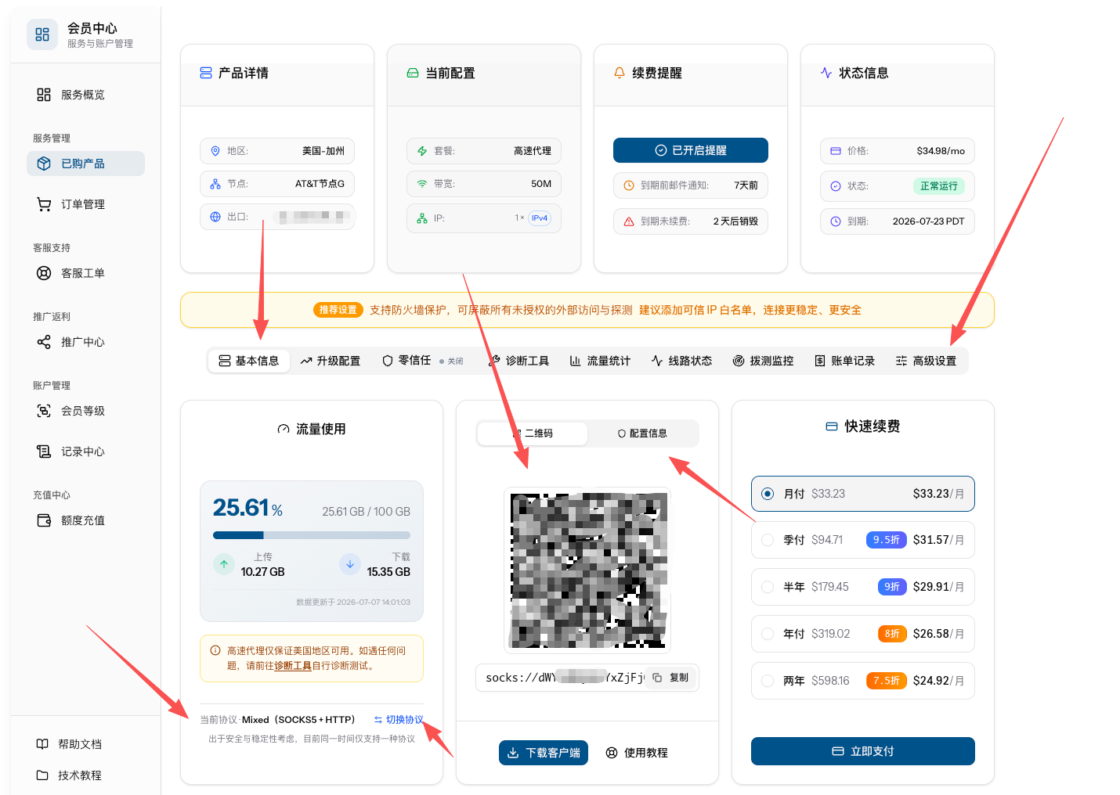The width and height of the screenshot is (1120, 795).
Task: Click the IPv4 badge in IP row
Action: (540, 218)
